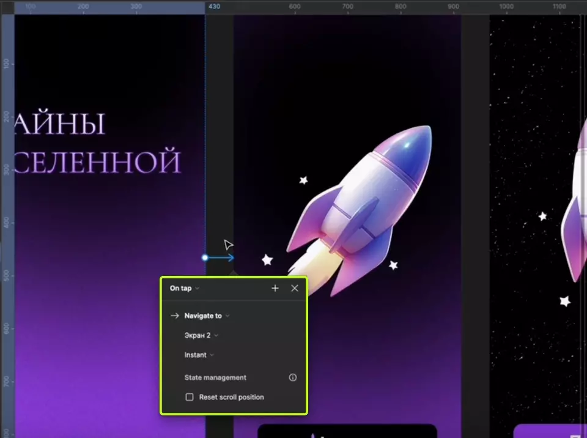This screenshot has height=438, width=587.
Task: Select star right of the rocket's lower fin
Action: 393,265
